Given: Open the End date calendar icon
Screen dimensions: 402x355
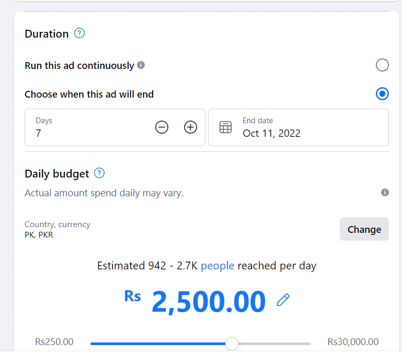Looking at the screenshot, I should coord(225,127).
